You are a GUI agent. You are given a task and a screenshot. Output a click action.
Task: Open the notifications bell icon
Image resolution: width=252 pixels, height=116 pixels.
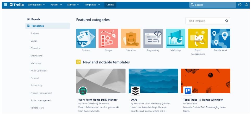(247, 5)
